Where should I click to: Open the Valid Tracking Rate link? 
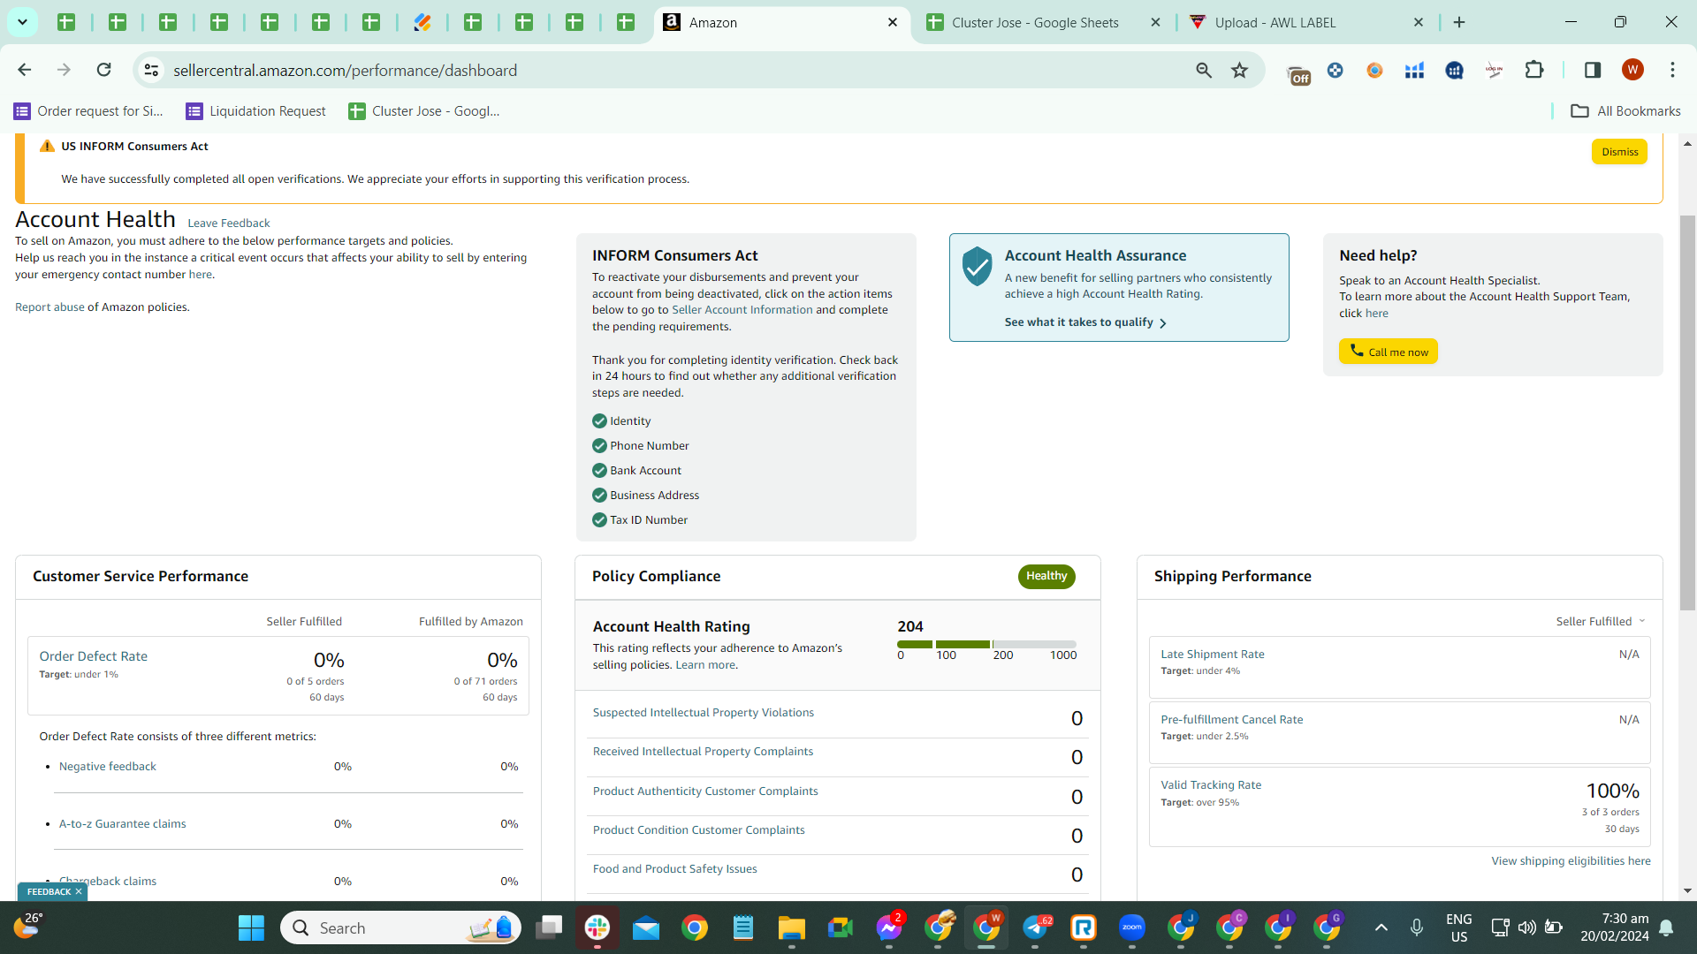pos(1211,785)
